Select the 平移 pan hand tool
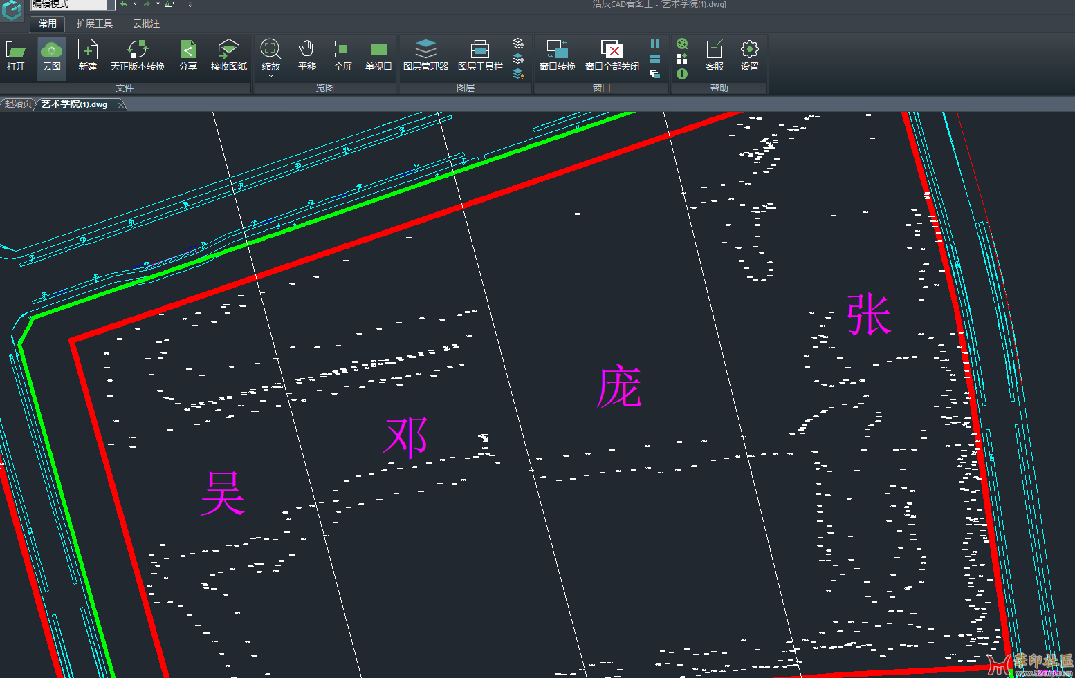 click(306, 55)
